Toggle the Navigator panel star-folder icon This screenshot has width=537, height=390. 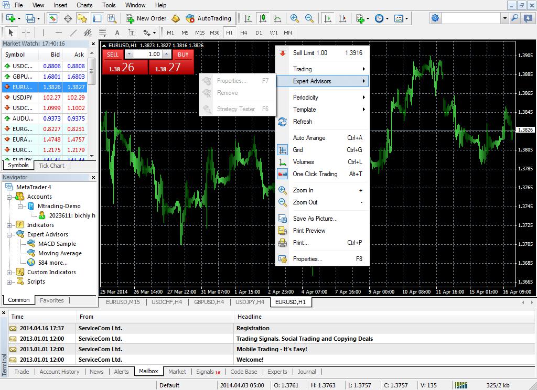point(82,18)
